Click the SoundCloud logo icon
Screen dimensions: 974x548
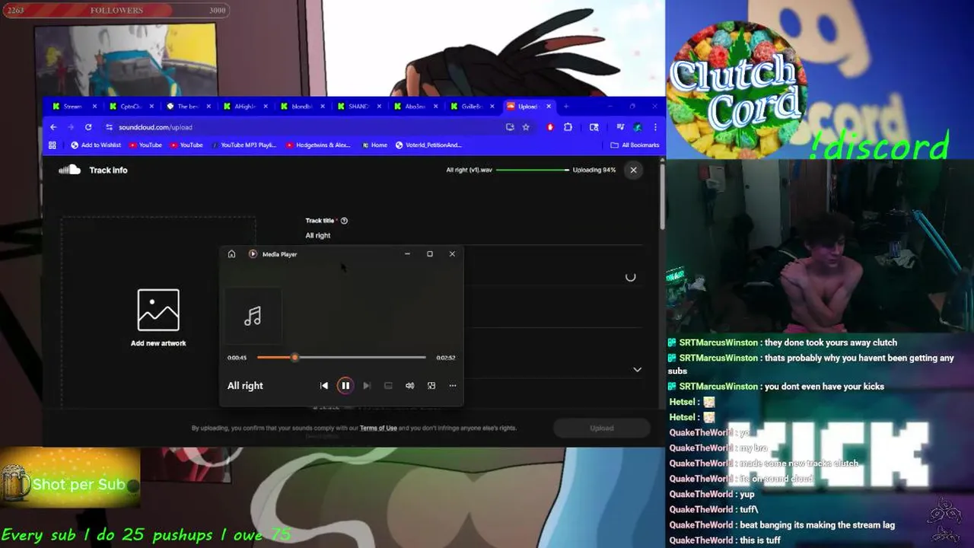coord(69,170)
